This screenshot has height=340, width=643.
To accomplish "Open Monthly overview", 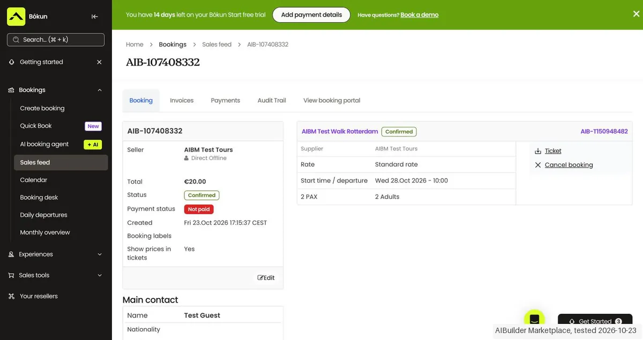I will click(45, 232).
